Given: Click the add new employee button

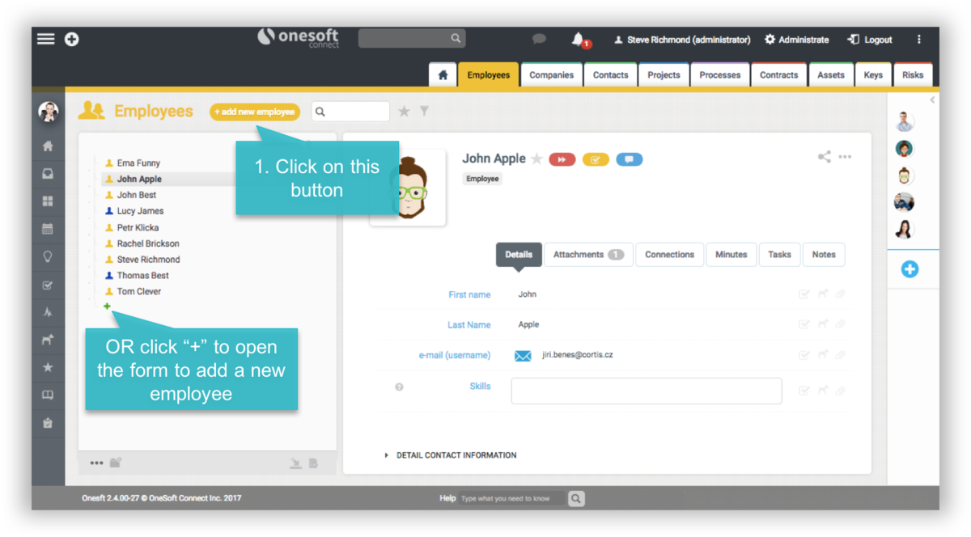Looking at the screenshot, I should pyautogui.click(x=255, y=112).
